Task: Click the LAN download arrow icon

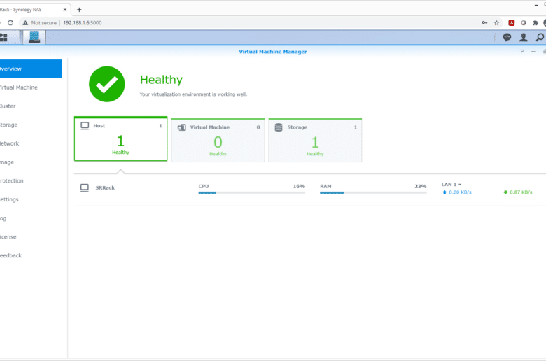Action: pos(505,192)
